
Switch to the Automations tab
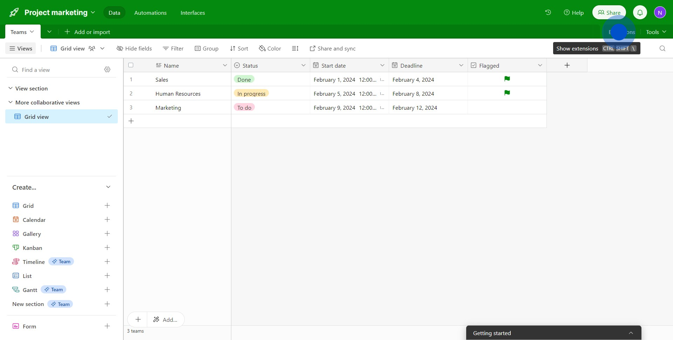coord(150,13)
